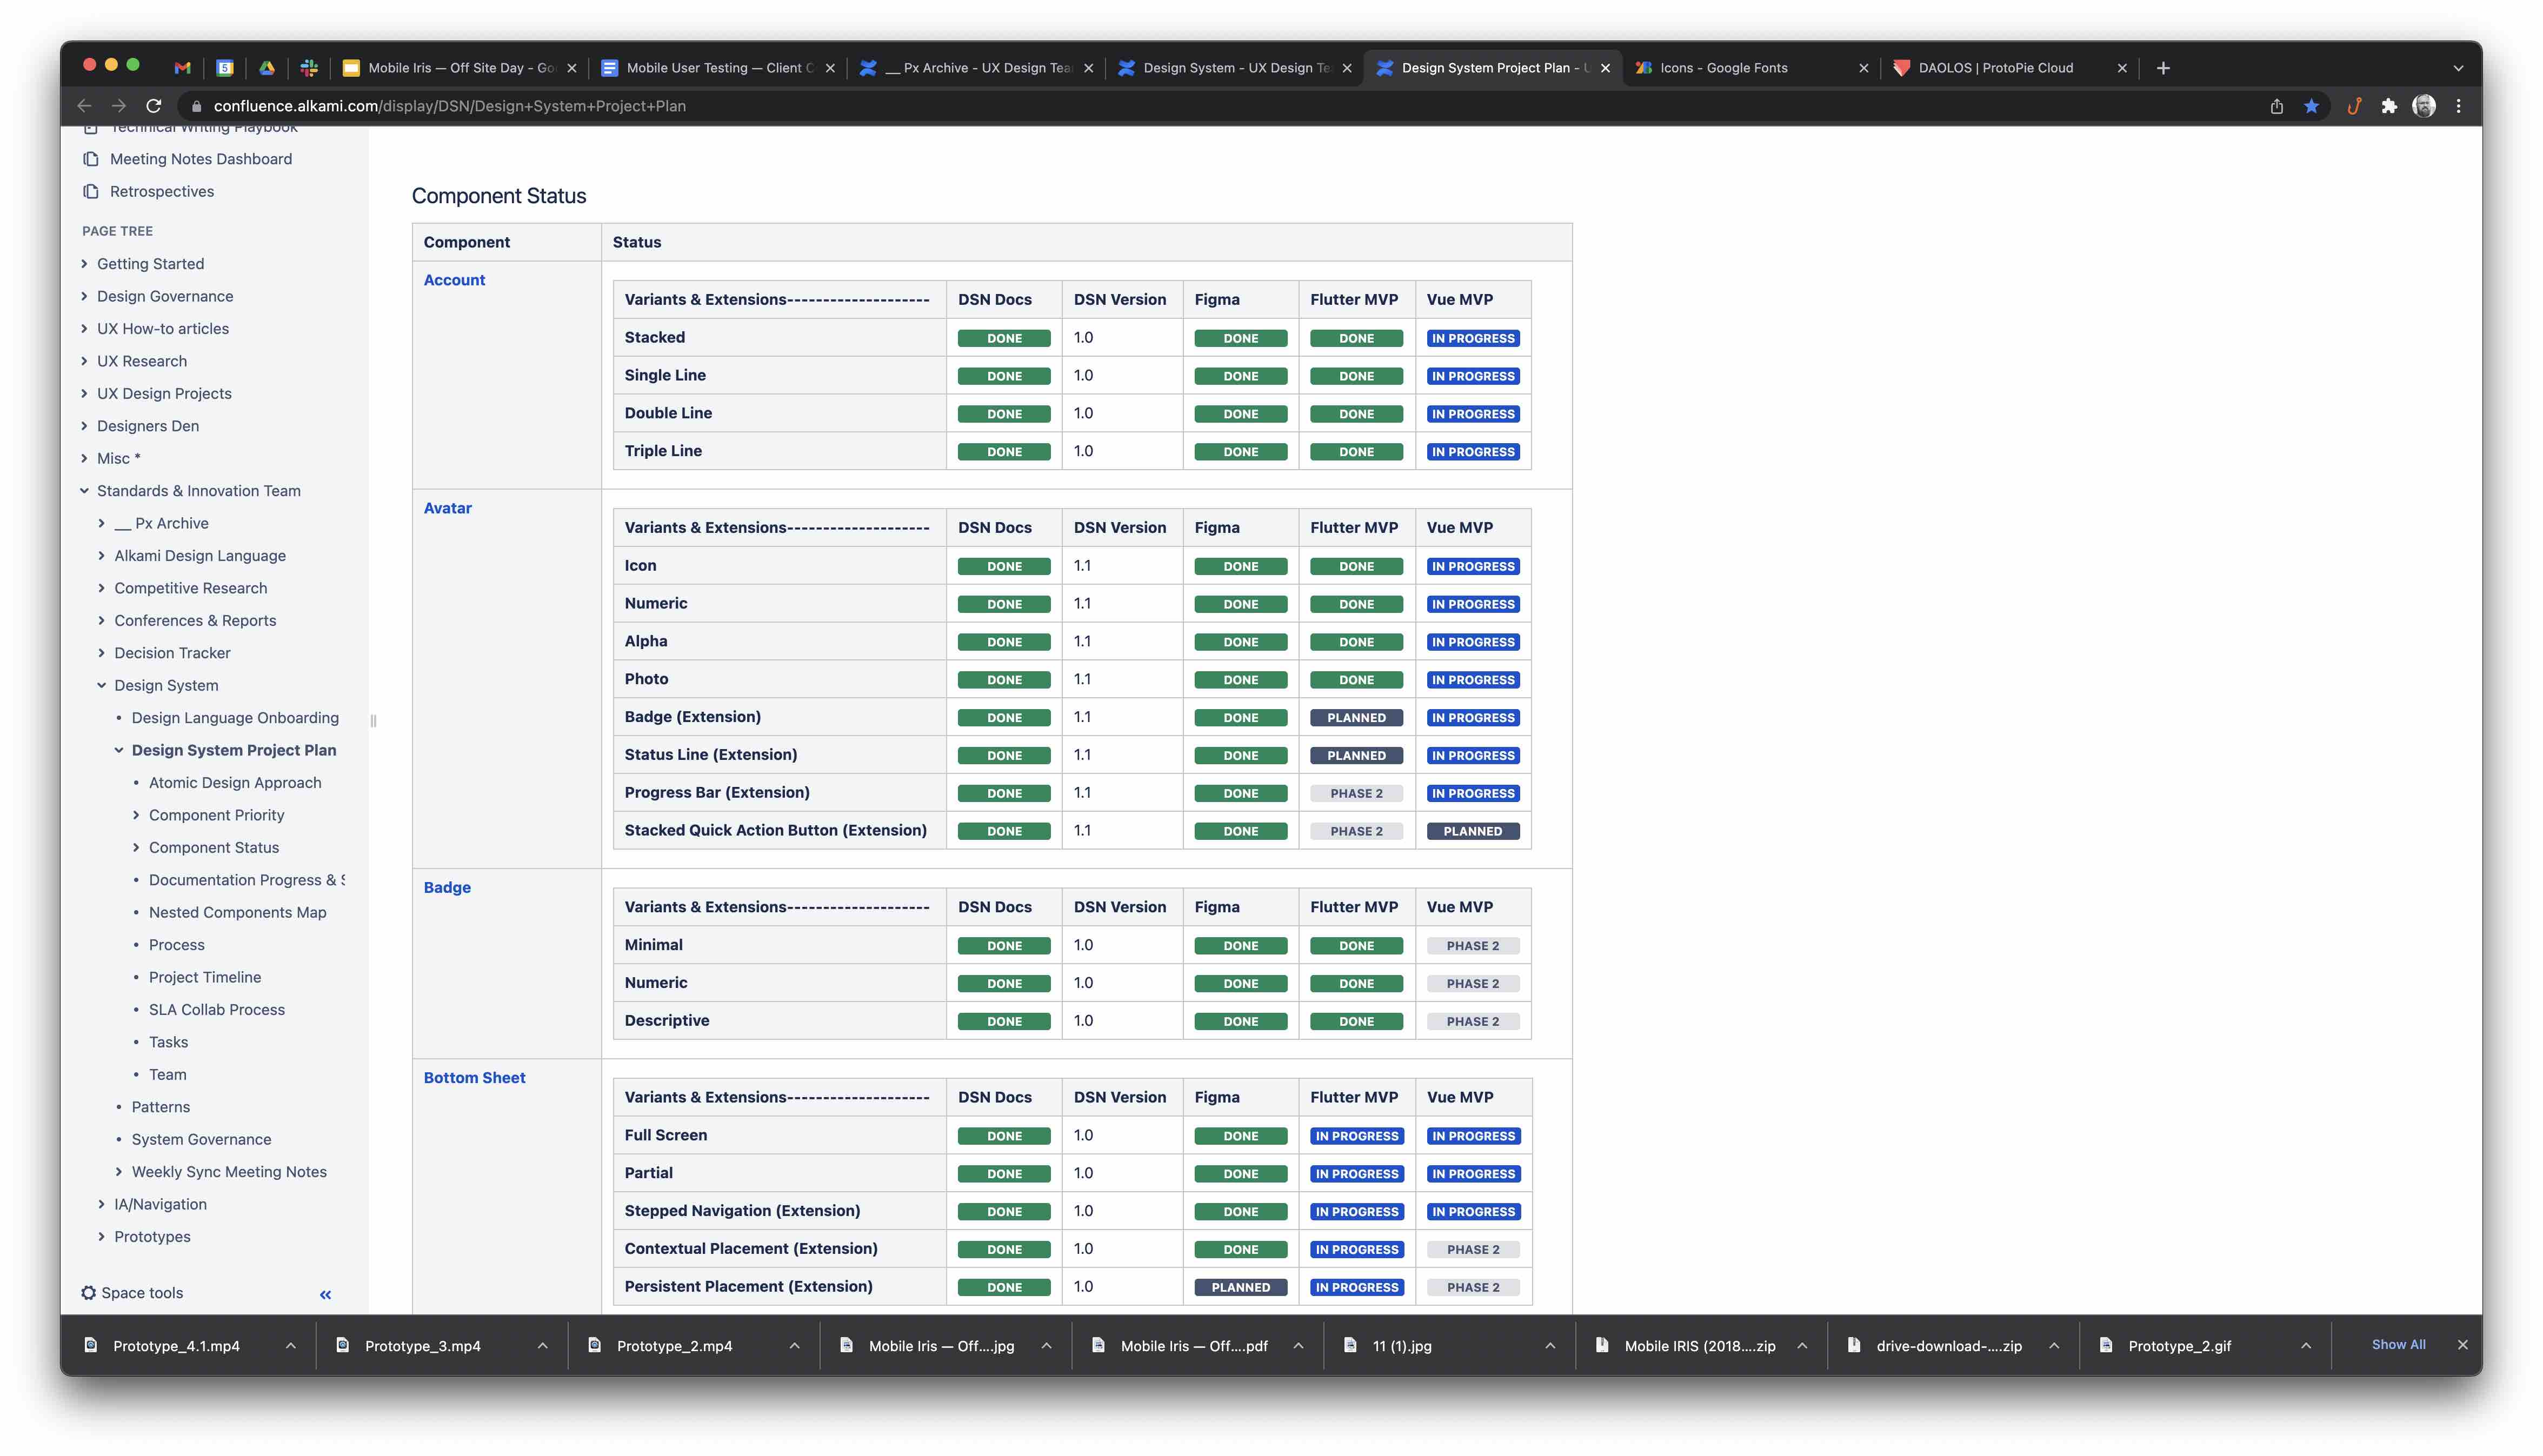Click the share page icon
This screenshot has height=1456, width=2543.
[x=2276, y=106]
